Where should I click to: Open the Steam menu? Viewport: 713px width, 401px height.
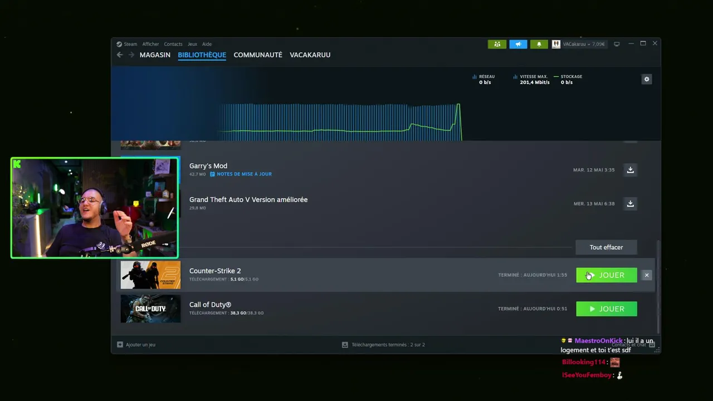[130, 44]
